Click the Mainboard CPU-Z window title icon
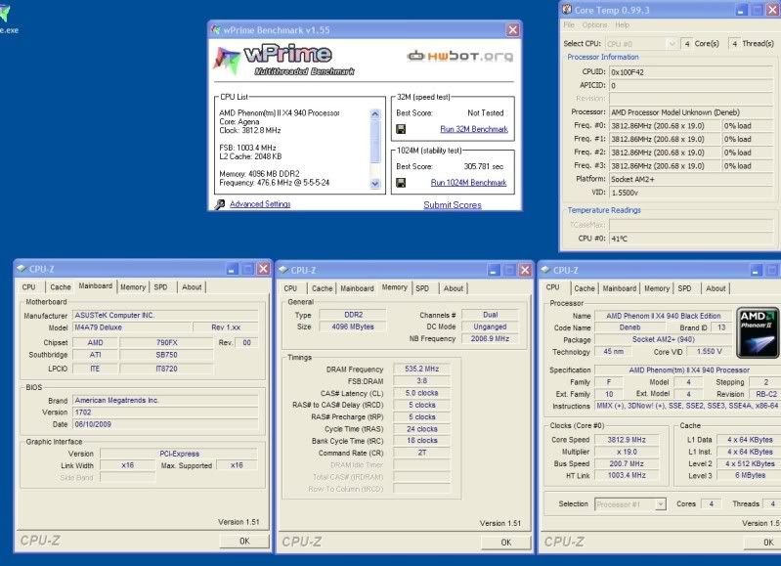Viewport: 781px width, 566px height. point(22,269)
